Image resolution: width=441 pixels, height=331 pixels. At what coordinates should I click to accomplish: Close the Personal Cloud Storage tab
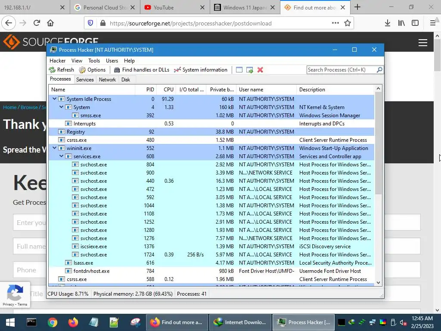[x=133, y=7]
